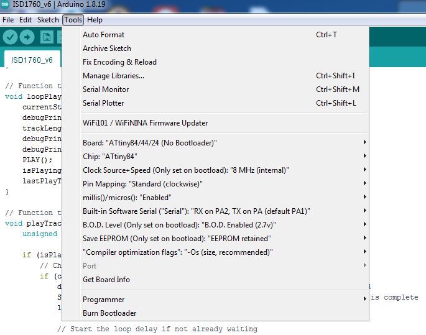Click Arduino logo in title bar

coord(5,4)
